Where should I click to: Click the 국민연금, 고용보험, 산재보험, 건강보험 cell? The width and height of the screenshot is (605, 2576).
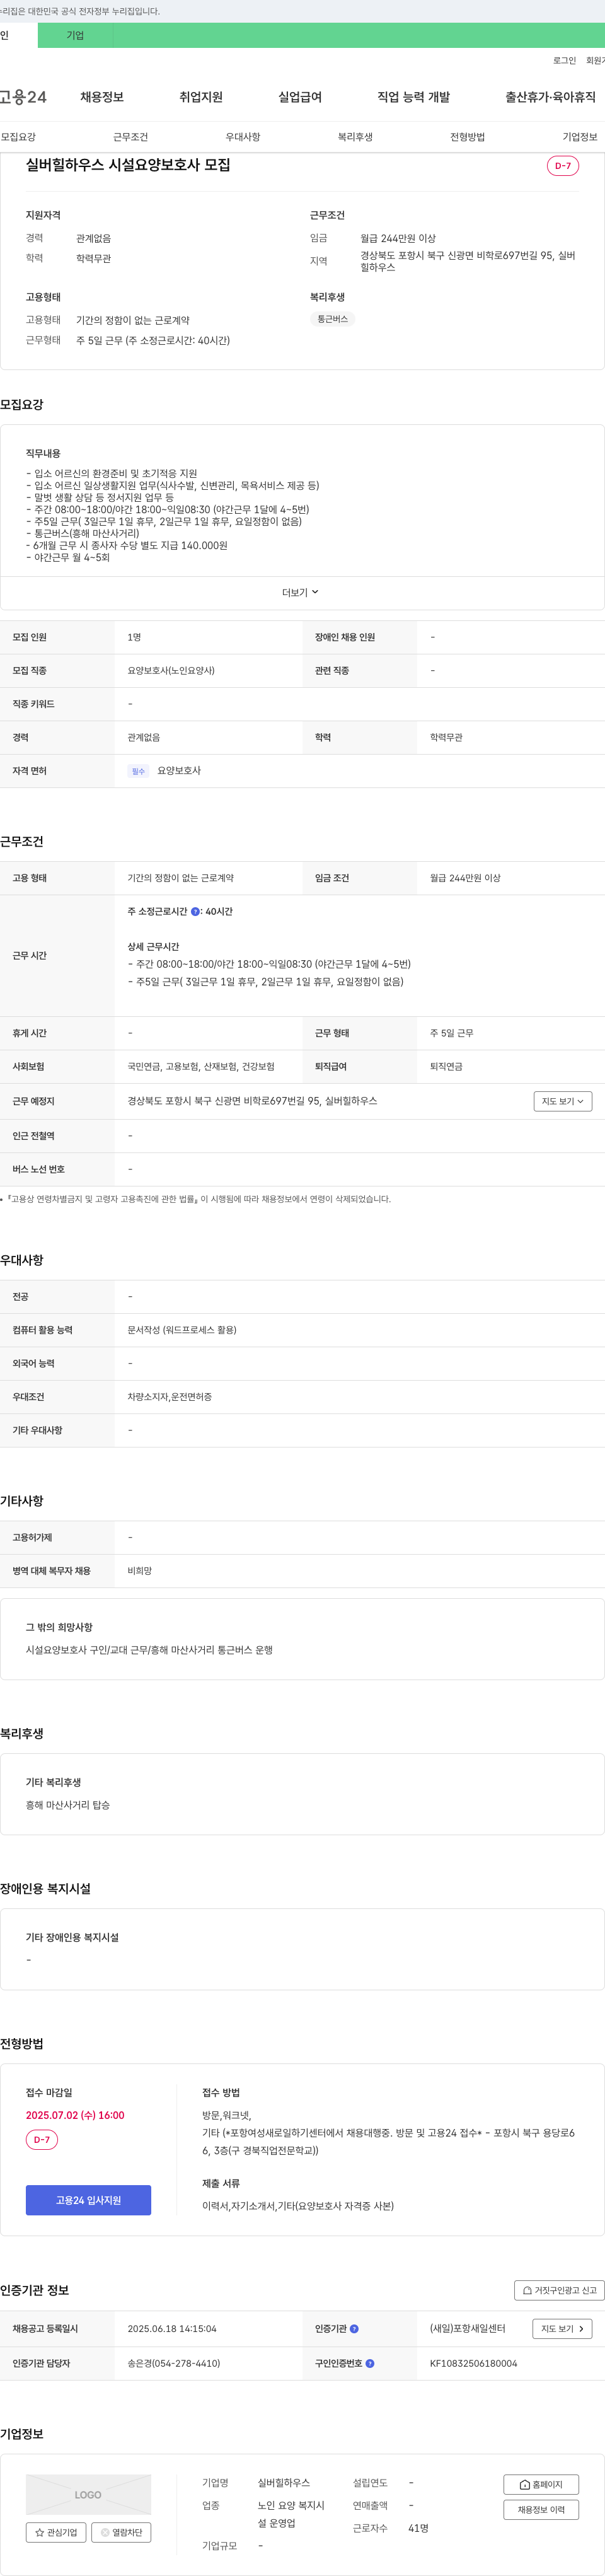pos(201,1067)
